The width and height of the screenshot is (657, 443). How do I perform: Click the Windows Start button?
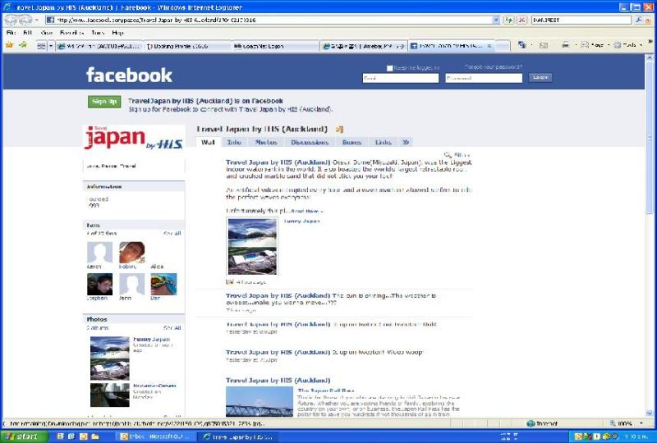[24, 436]
